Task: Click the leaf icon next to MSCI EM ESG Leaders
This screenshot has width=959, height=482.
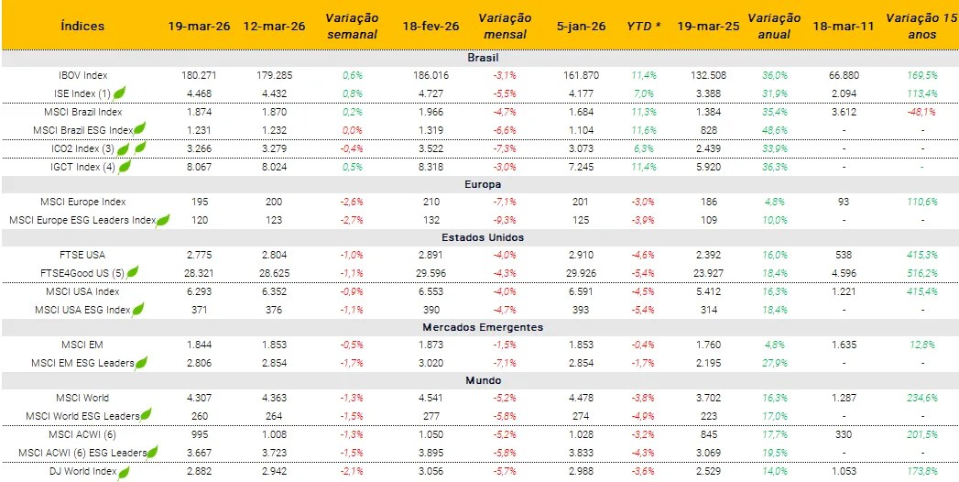Action: 140,362
